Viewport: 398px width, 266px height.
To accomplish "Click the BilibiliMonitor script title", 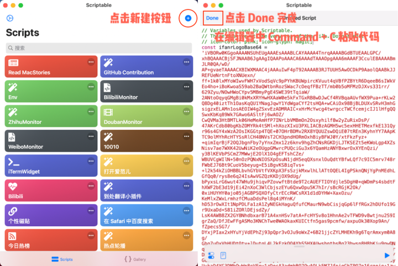I will 121,97.
